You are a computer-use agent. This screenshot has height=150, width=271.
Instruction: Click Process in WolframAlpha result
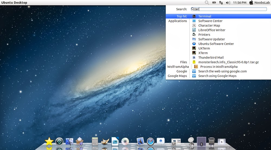pyautogui.click(x=219, y=67)
